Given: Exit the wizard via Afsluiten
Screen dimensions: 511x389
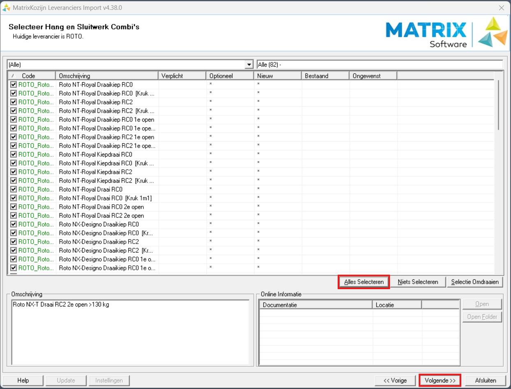Looking at the screenshot, I should click(486, 380).
